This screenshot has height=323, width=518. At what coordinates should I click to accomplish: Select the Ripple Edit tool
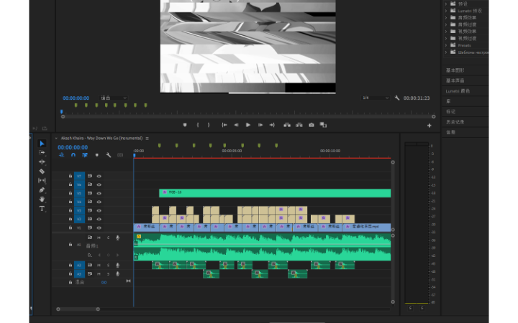[42, 161]
